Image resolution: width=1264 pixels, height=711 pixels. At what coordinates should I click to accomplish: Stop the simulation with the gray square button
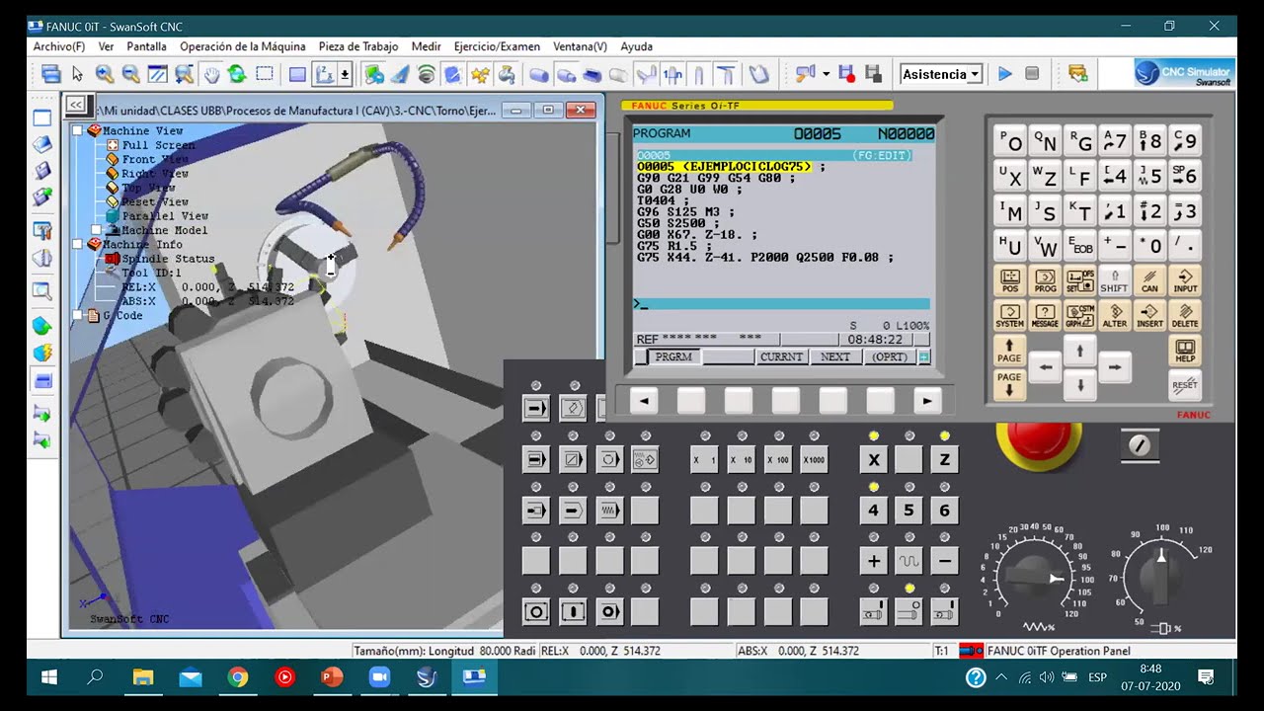(1032, 74)
